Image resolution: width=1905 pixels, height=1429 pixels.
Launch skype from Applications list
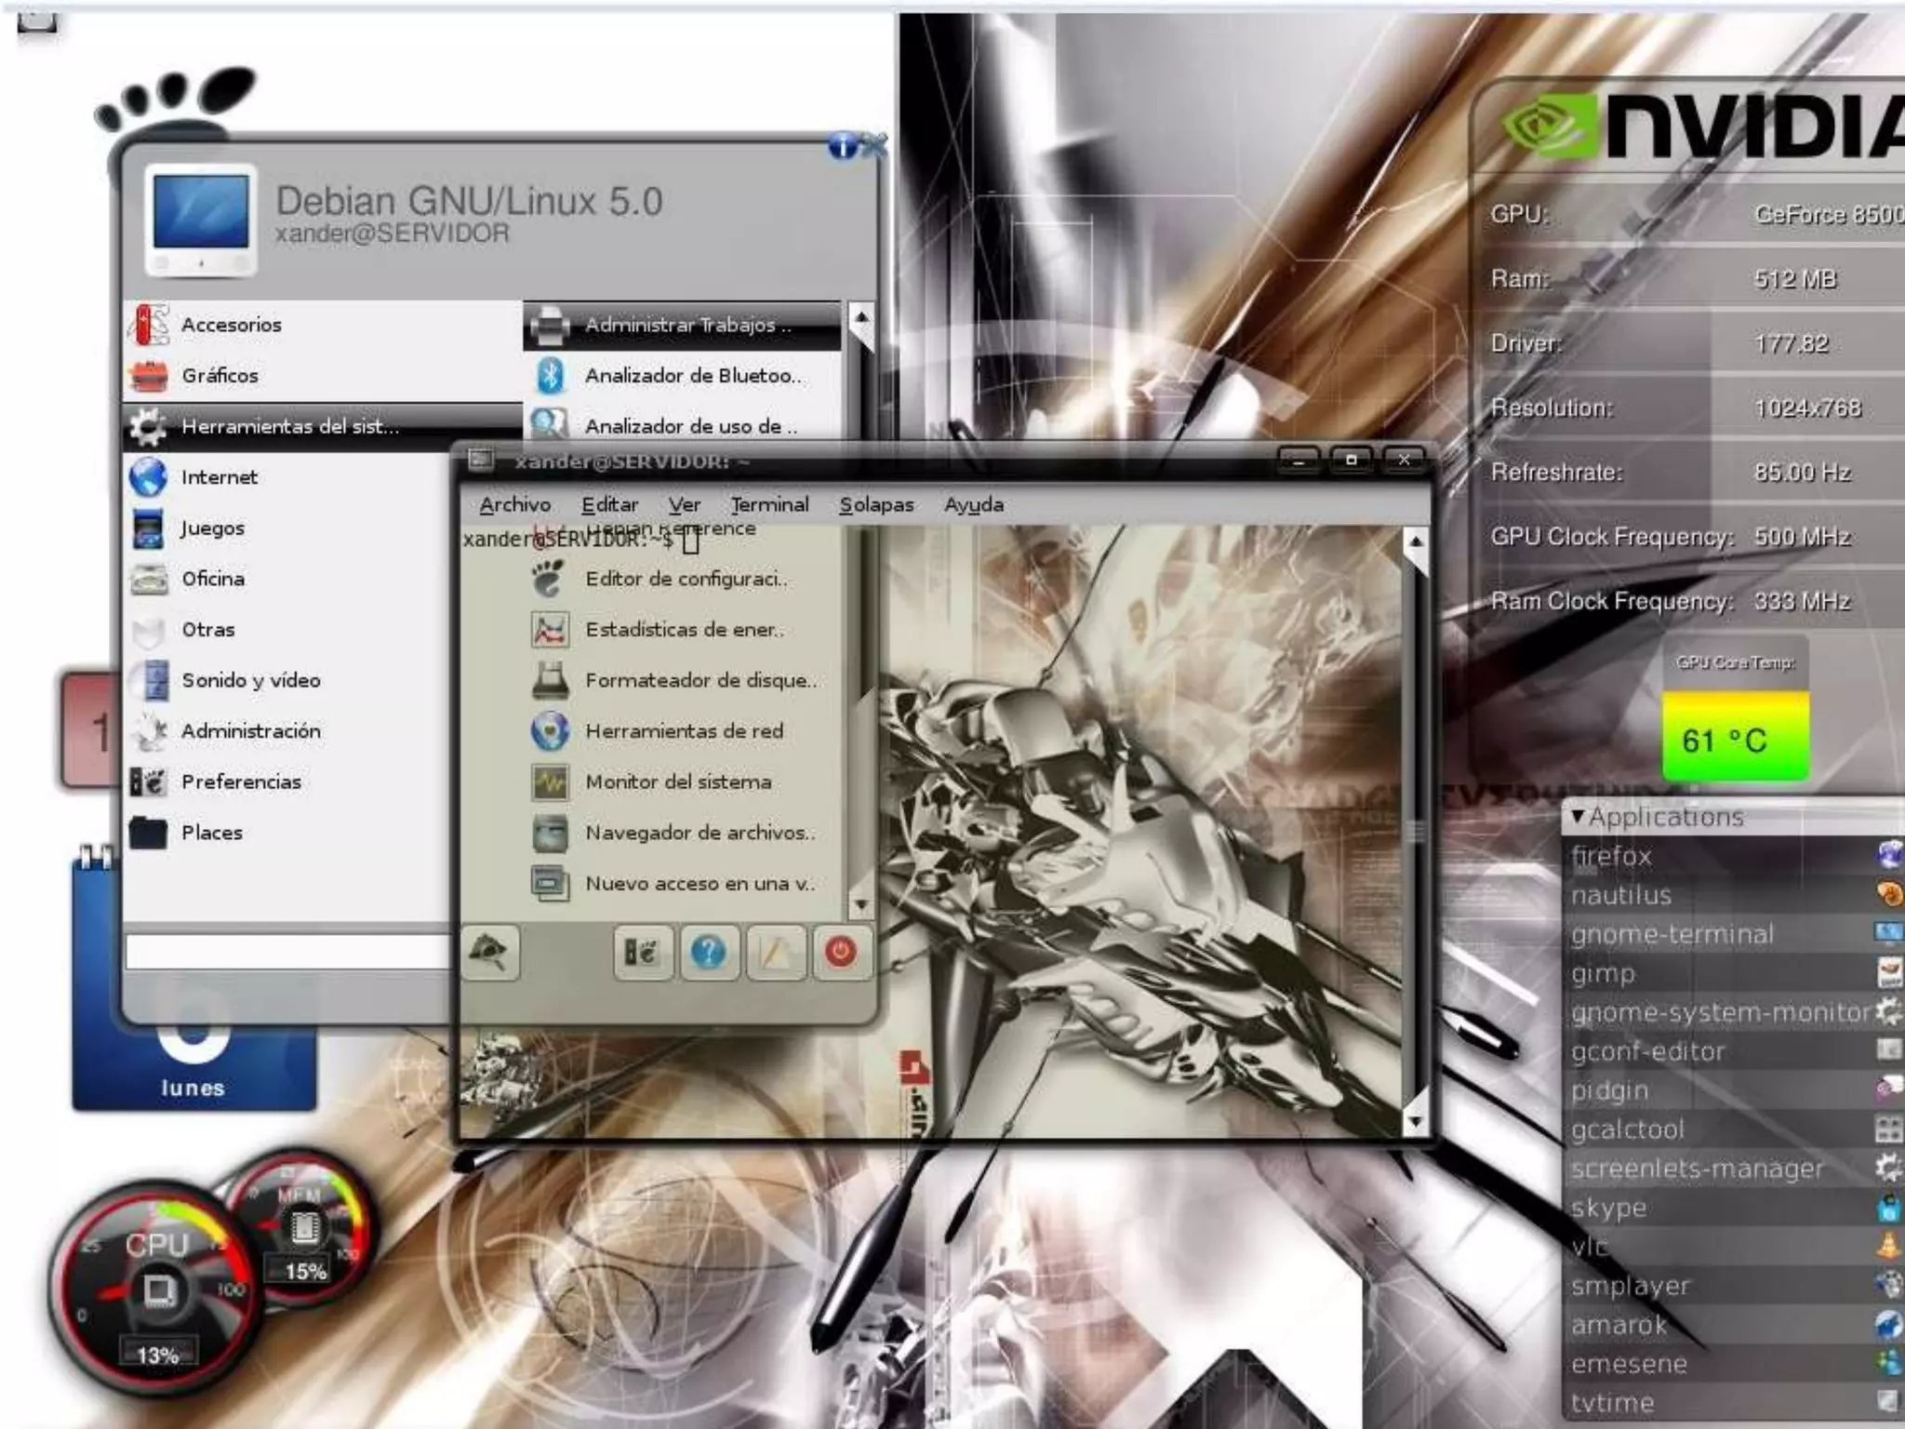(x=1736, y=1207)
